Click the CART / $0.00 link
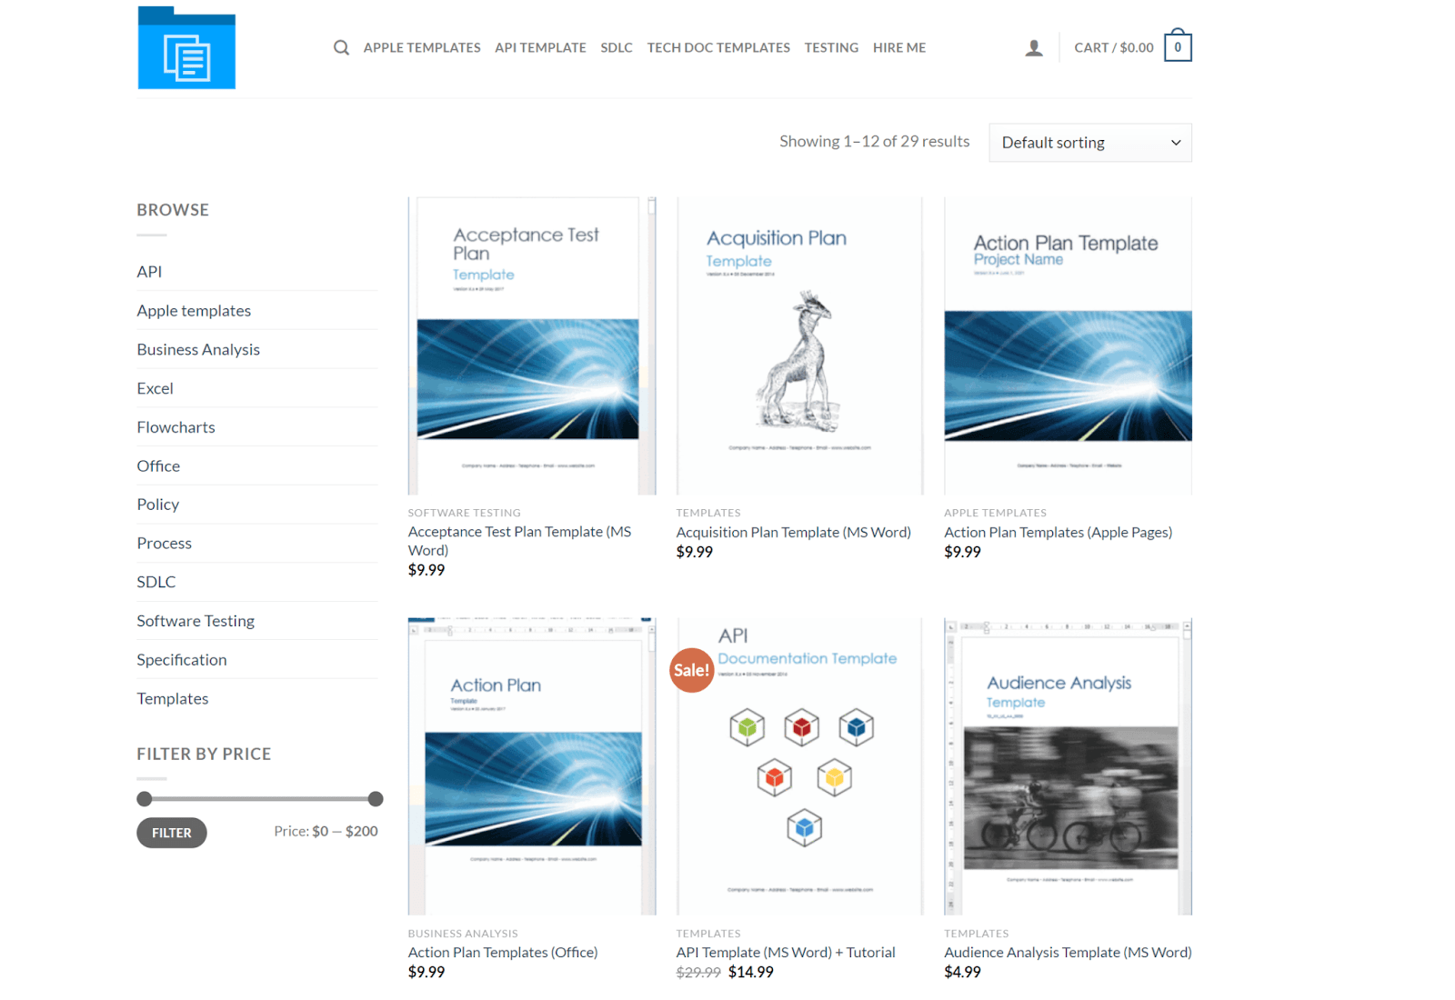This screenshot has height=1000, width=1455. pyautogui.click(x=1113, y=47)
